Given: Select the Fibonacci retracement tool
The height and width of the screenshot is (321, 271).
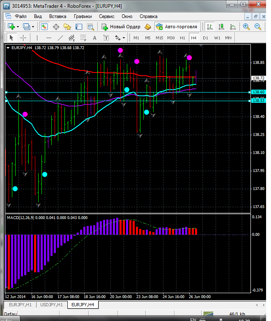Looking at the screenshot, I should tap(83, 38).
